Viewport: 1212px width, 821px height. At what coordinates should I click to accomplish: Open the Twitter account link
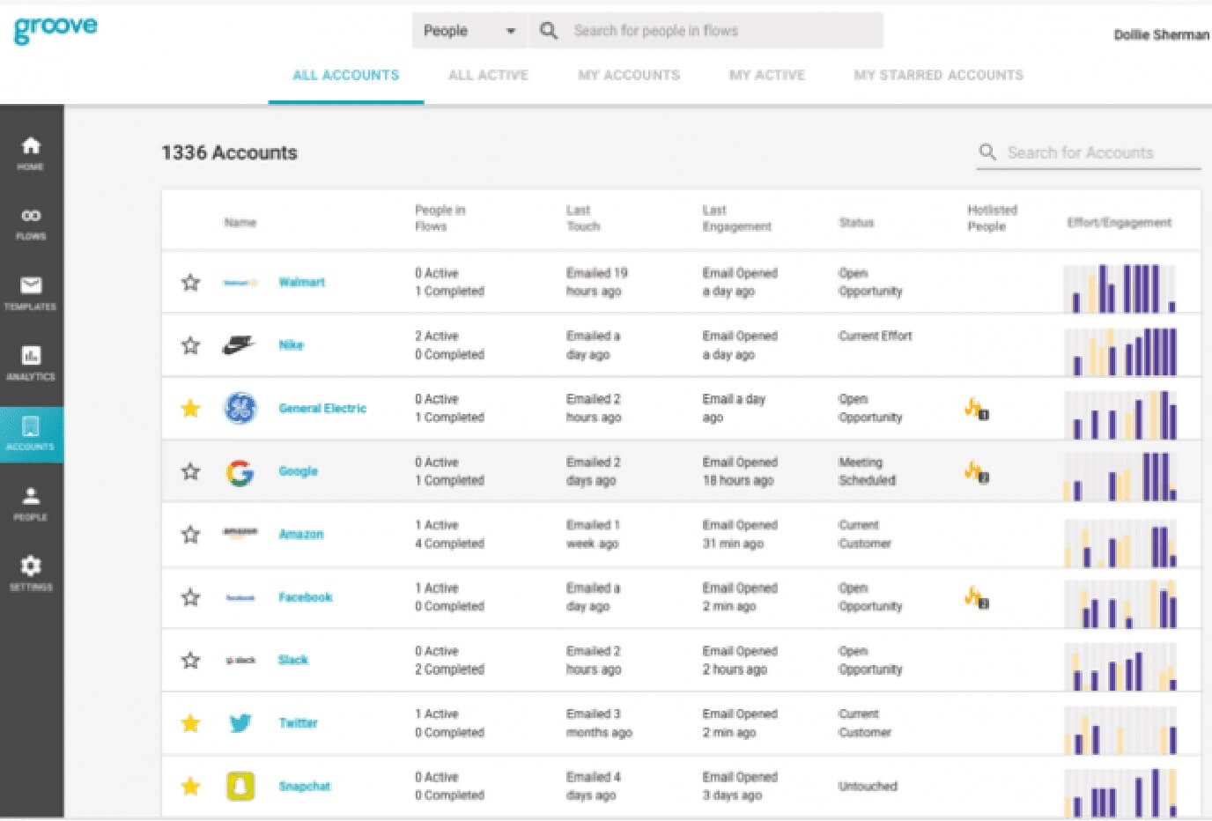click(298, 723)
